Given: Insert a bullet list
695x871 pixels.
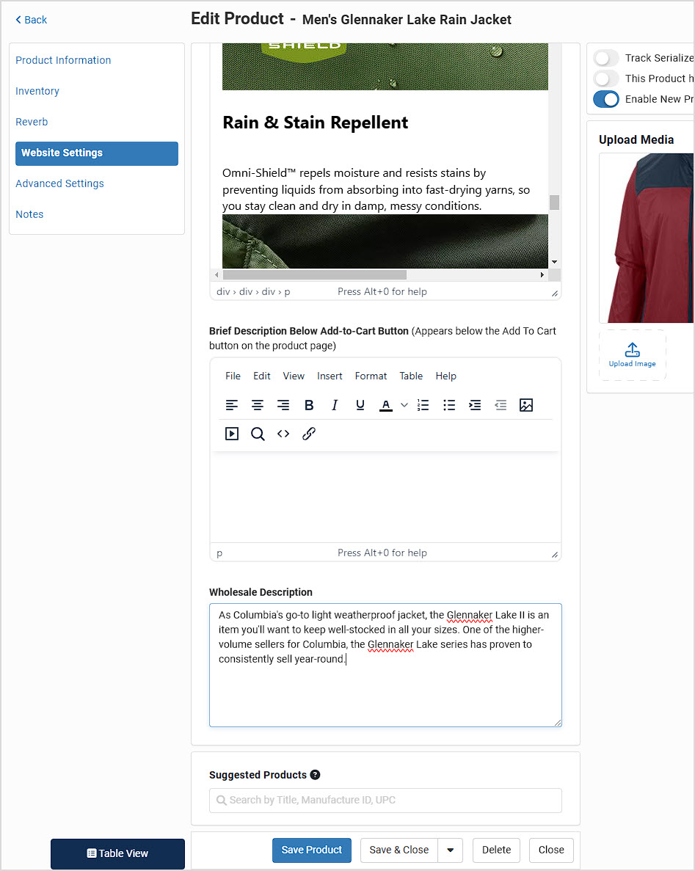Looking at the screenshot, I should pyautogui.click(x=449, y=405).
